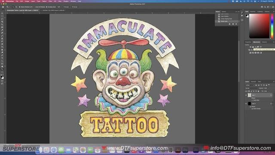This screenshot has width=275, height=155.
Task: Select the Move tool
Action: [x=2, y=13]
